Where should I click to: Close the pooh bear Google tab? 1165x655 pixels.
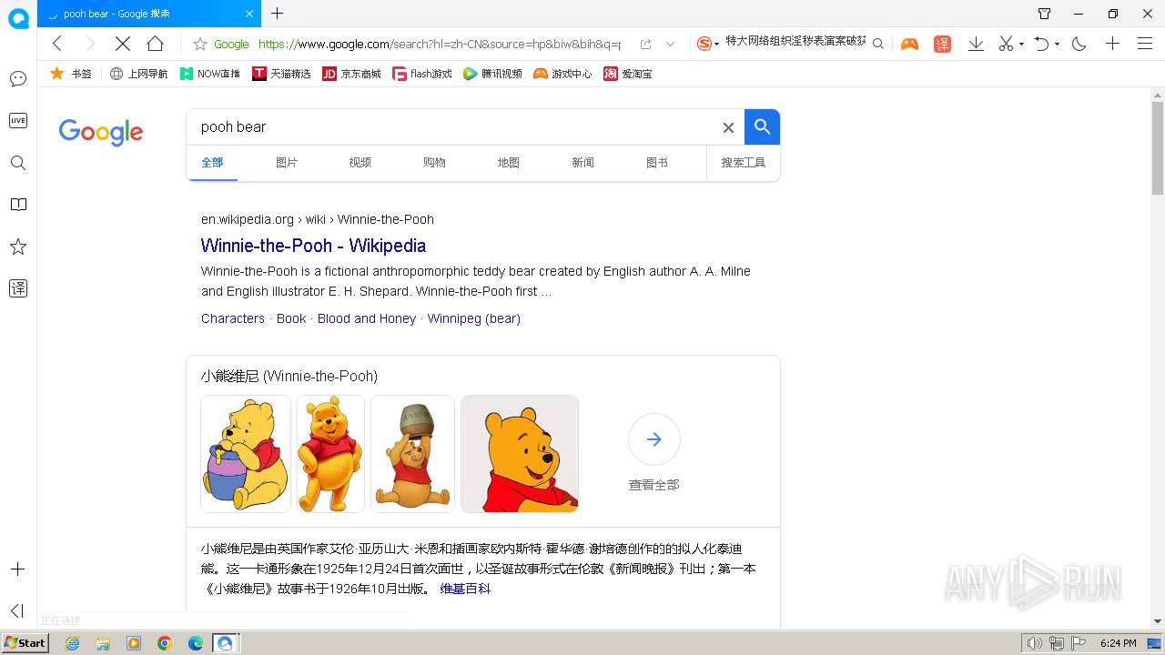tap(249, 14)
